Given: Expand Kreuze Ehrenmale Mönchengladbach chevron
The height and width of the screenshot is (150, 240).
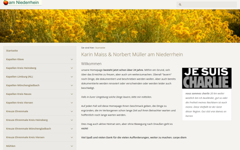Looking at the screenshot, I should [72, 129].
